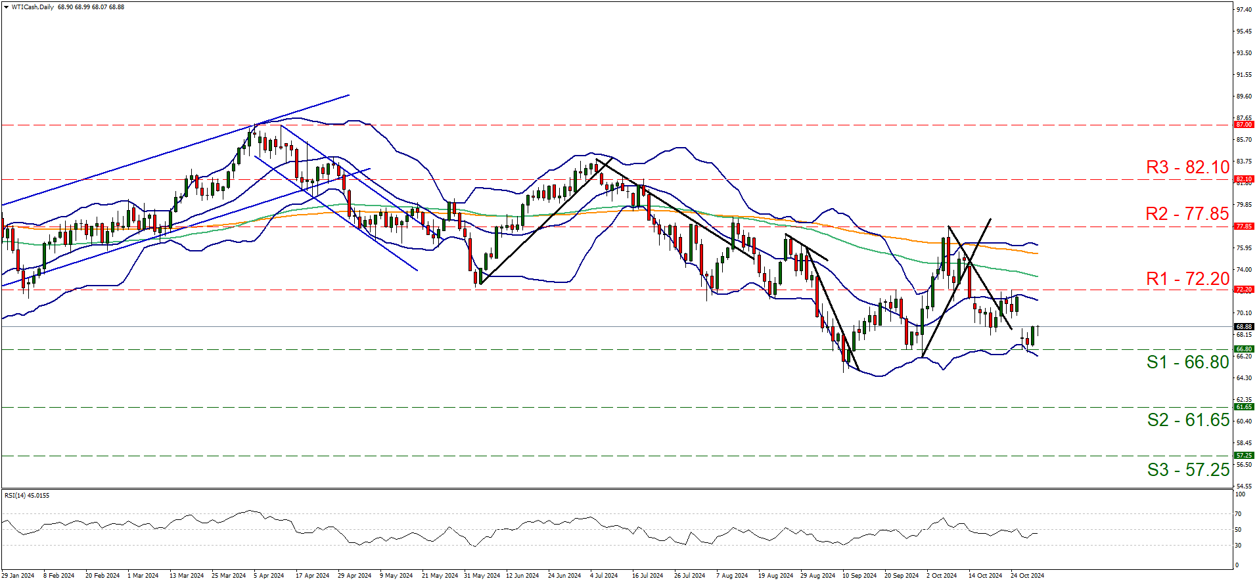Click the triangle arrow beside WTICash,Daily title
The image size is (1259, 583).
(7, 7)
